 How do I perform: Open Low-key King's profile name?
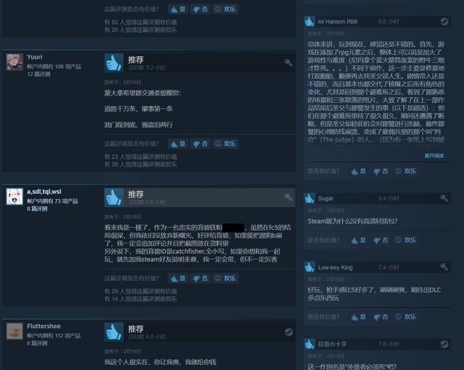click(x=335, y=267)
